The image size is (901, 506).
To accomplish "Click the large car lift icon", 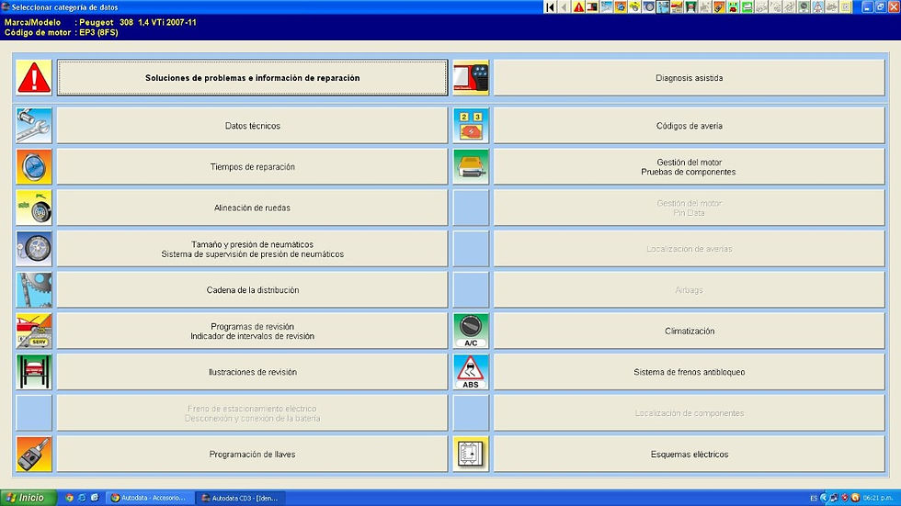I will click(x=34, y=372).
